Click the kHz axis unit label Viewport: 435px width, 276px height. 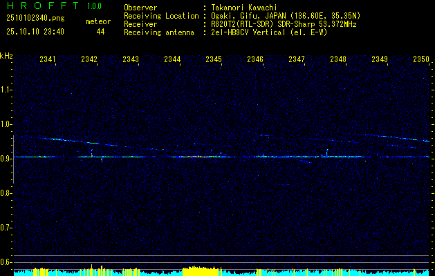[x=6, y=56]
